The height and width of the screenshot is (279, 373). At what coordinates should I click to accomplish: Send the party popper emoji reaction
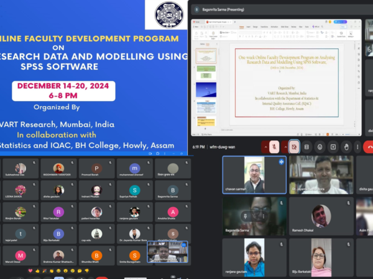(x=44, y=270)
